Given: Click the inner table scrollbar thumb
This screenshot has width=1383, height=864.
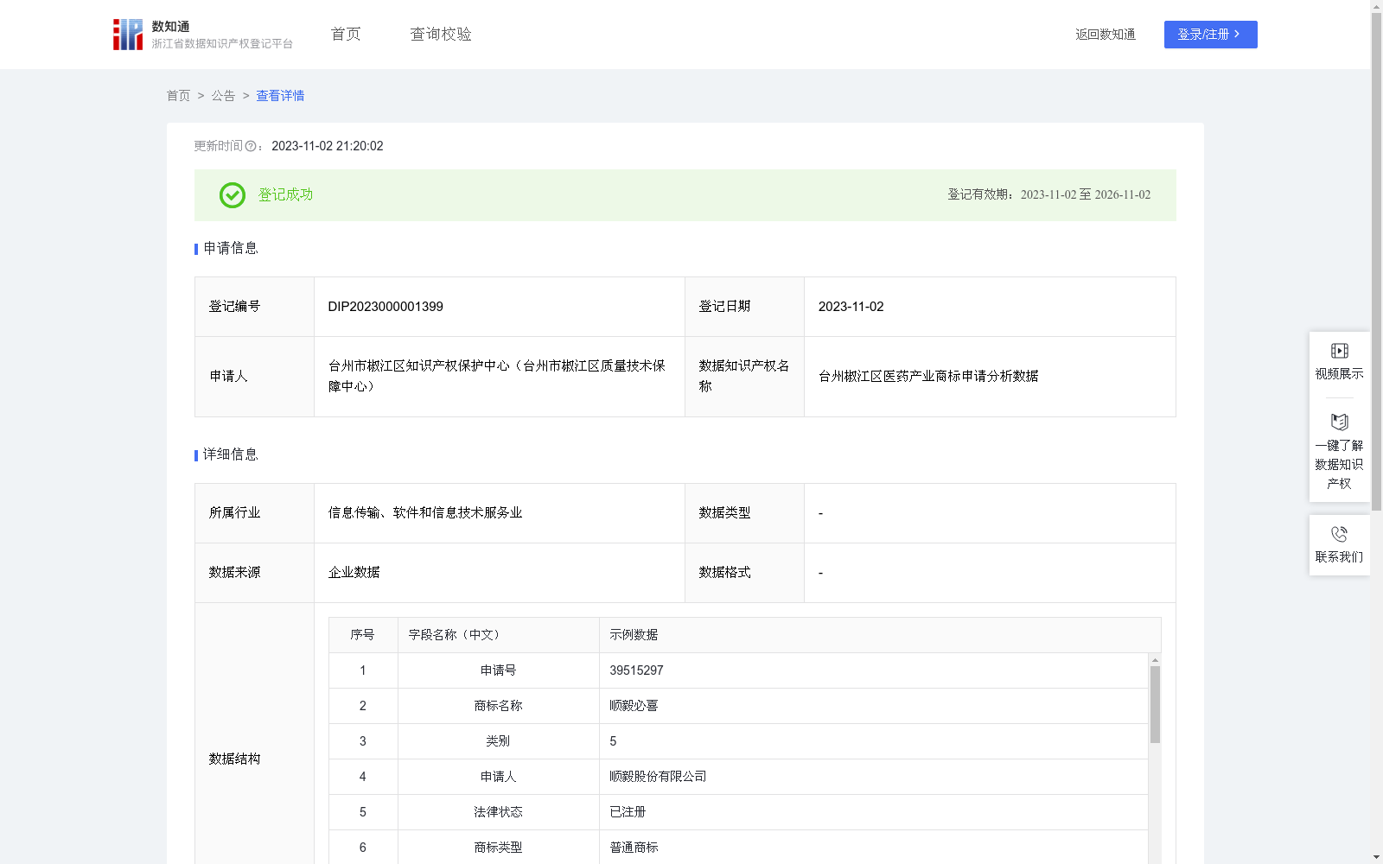Looking at the screenshot, I should coord(1155,704).
